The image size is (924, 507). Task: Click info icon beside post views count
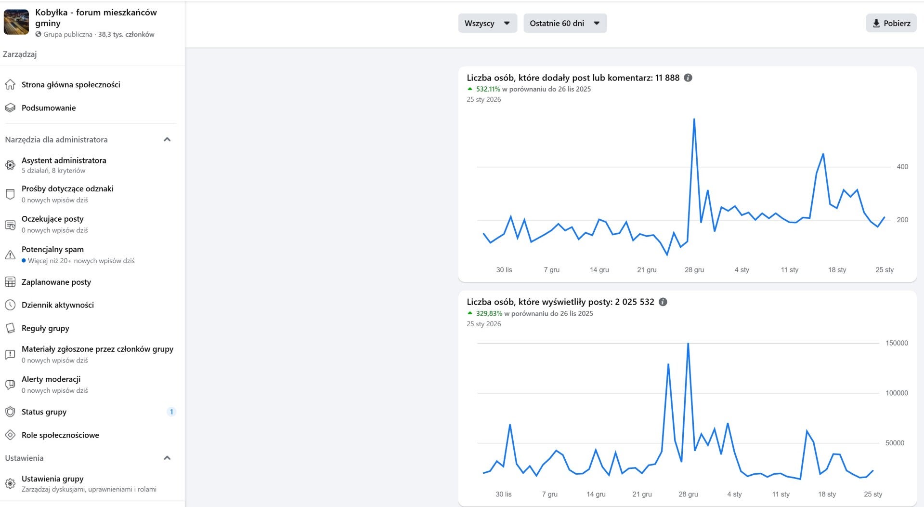point(663,302)
